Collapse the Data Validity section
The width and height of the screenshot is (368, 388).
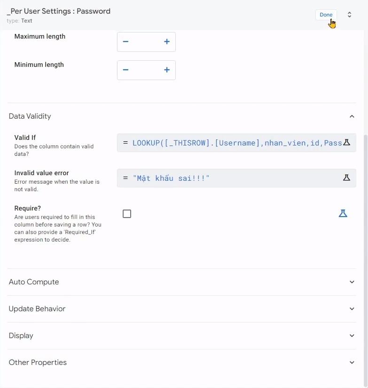click(x=352, y=116)
